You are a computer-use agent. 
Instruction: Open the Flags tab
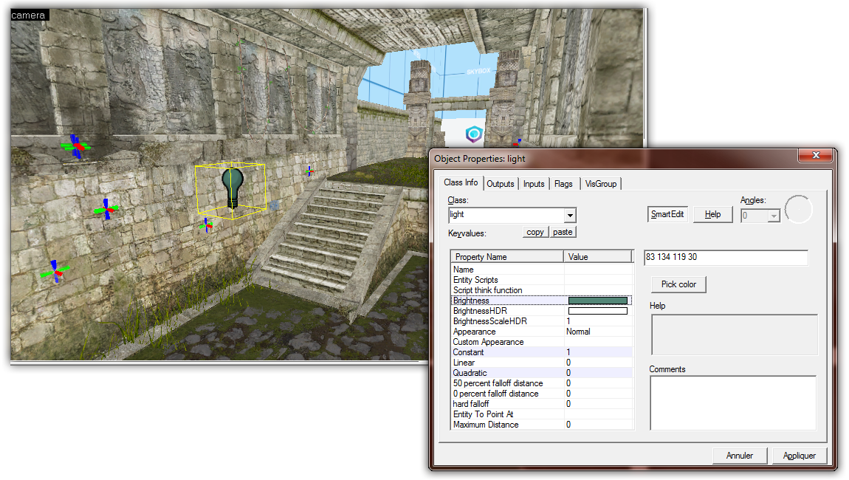click(563, 184)
